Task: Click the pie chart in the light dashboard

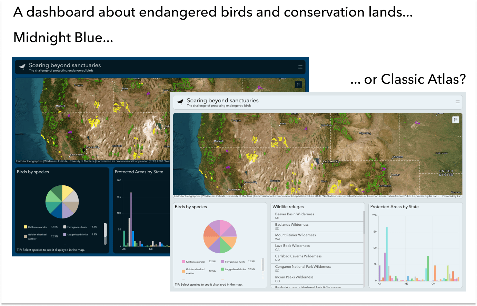Action: [220, 237]
